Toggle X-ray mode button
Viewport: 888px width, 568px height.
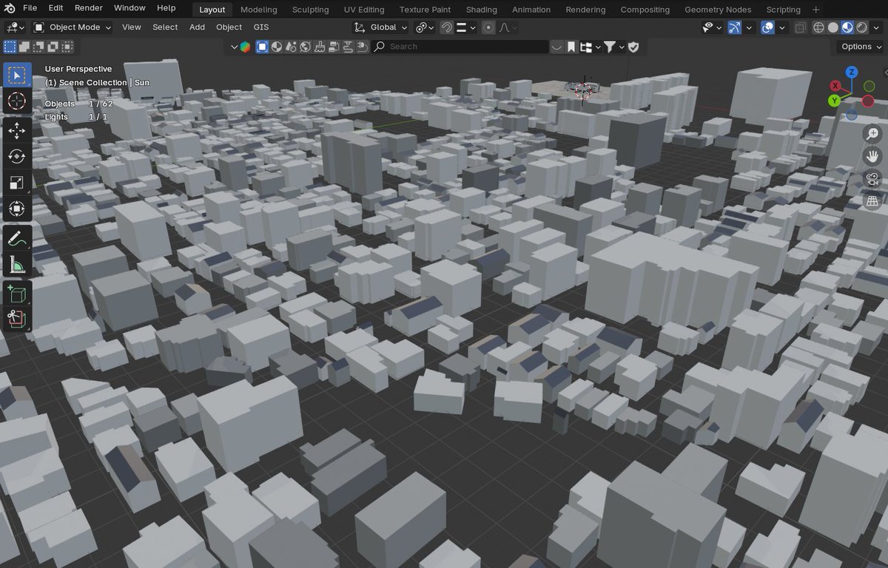[801, 27]
